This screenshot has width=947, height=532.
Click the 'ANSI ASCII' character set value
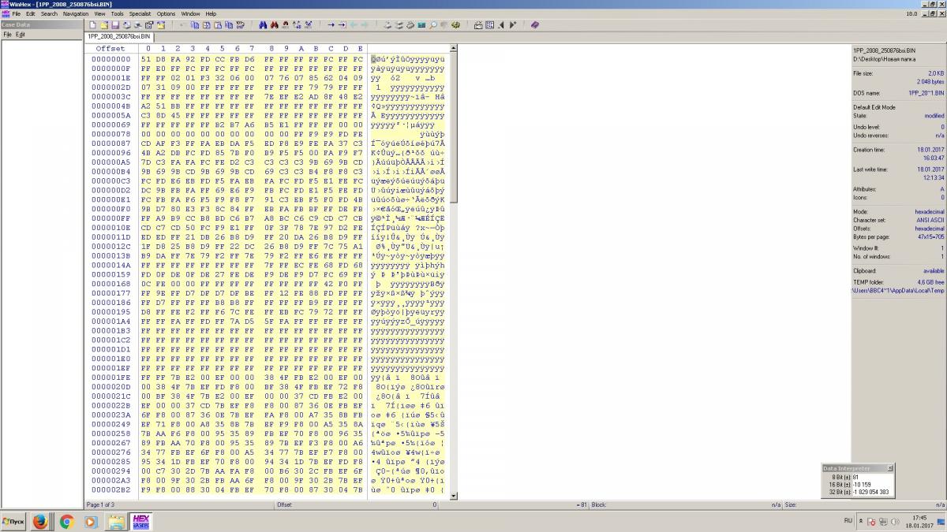pyautogui.click(x=931, y=220)
